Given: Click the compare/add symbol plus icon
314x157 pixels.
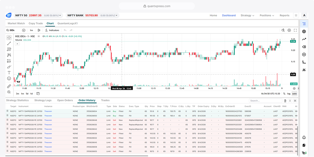Looking at the screenshot, I should point(24,30).
